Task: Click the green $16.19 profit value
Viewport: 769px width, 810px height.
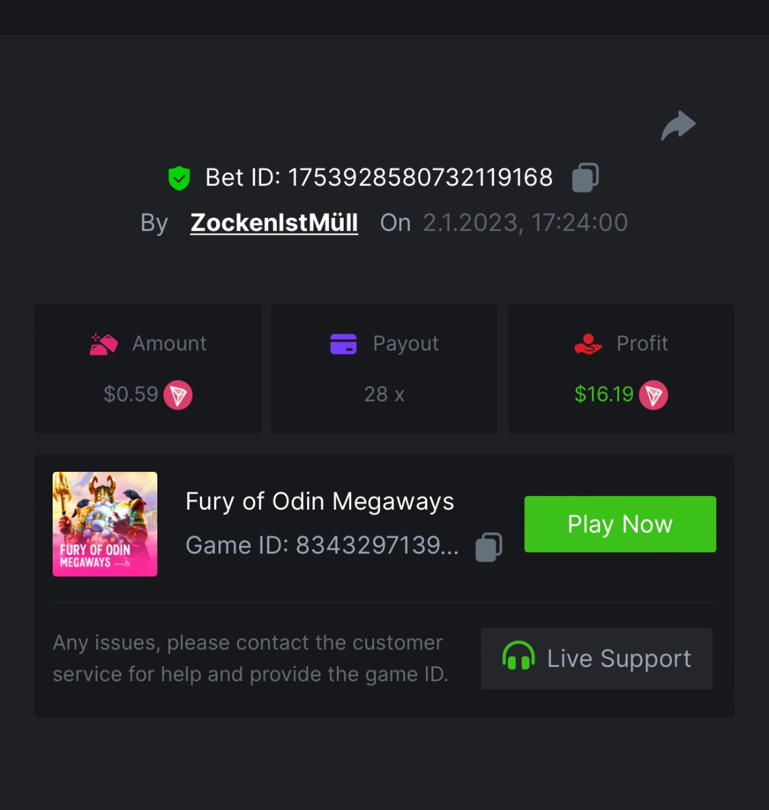Action: coord(604,394)
